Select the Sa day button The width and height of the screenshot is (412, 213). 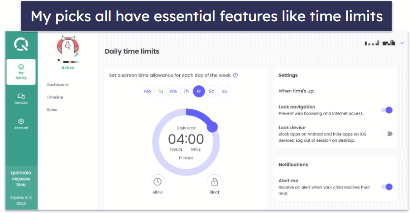[x=211, y=92]
